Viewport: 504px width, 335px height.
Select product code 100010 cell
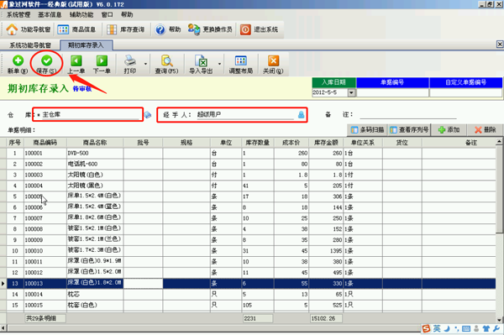45,251
